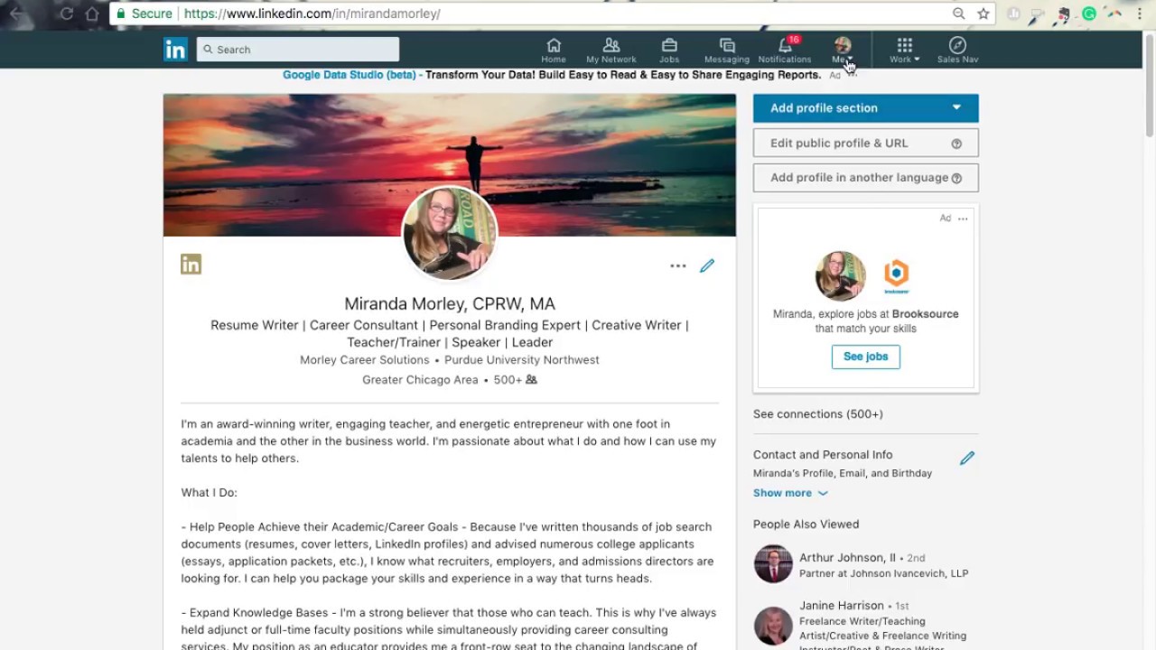
Task: Expand Add profile section dropdown
Action: point(865,108)
